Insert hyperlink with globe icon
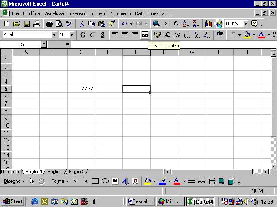 click(156, 24)
